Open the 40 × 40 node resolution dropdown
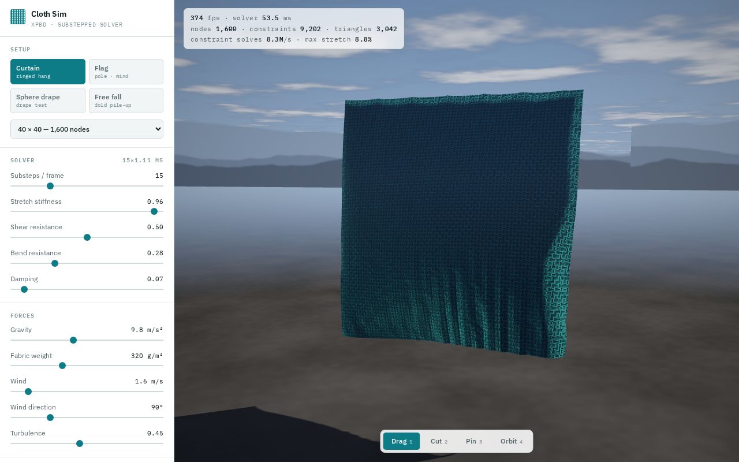This screenshot has height=462, width=739. 87,129
